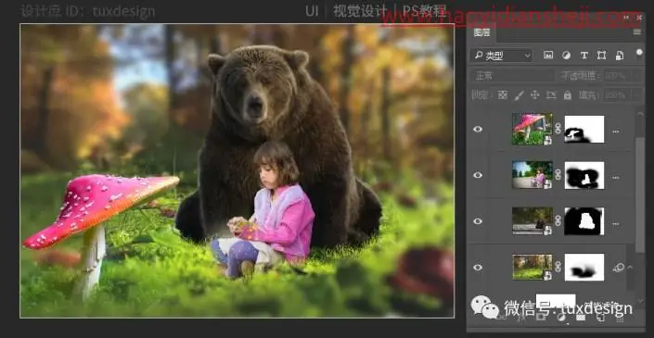Lock layer position icon

click(x=535, y=95)
